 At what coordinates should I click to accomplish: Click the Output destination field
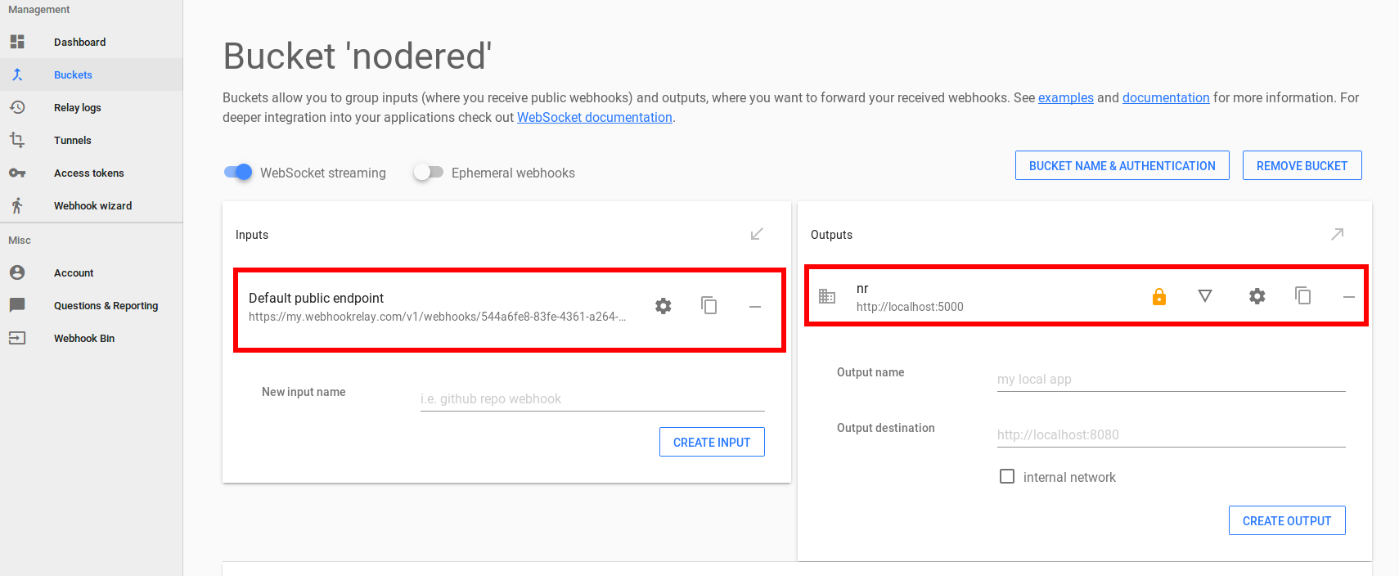(x=1171, y=434)
